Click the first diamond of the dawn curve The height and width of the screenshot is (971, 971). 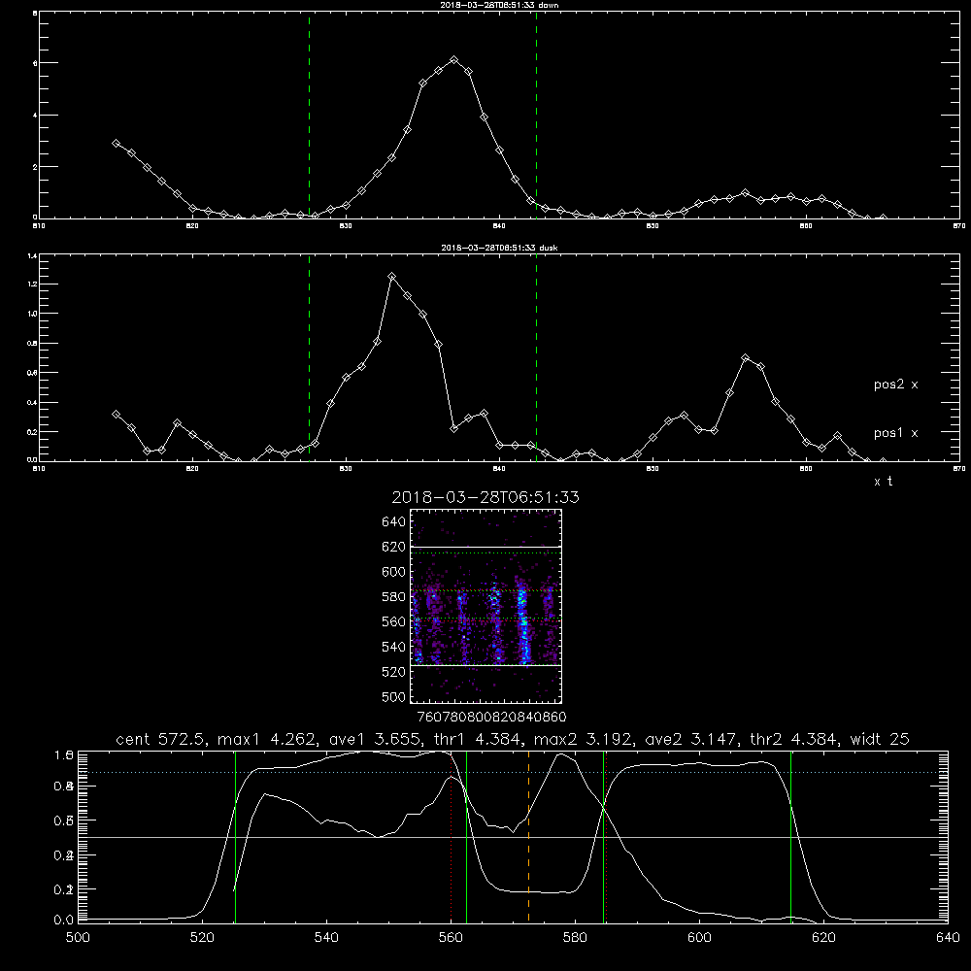pyautogui.click(x=116, y=143)
